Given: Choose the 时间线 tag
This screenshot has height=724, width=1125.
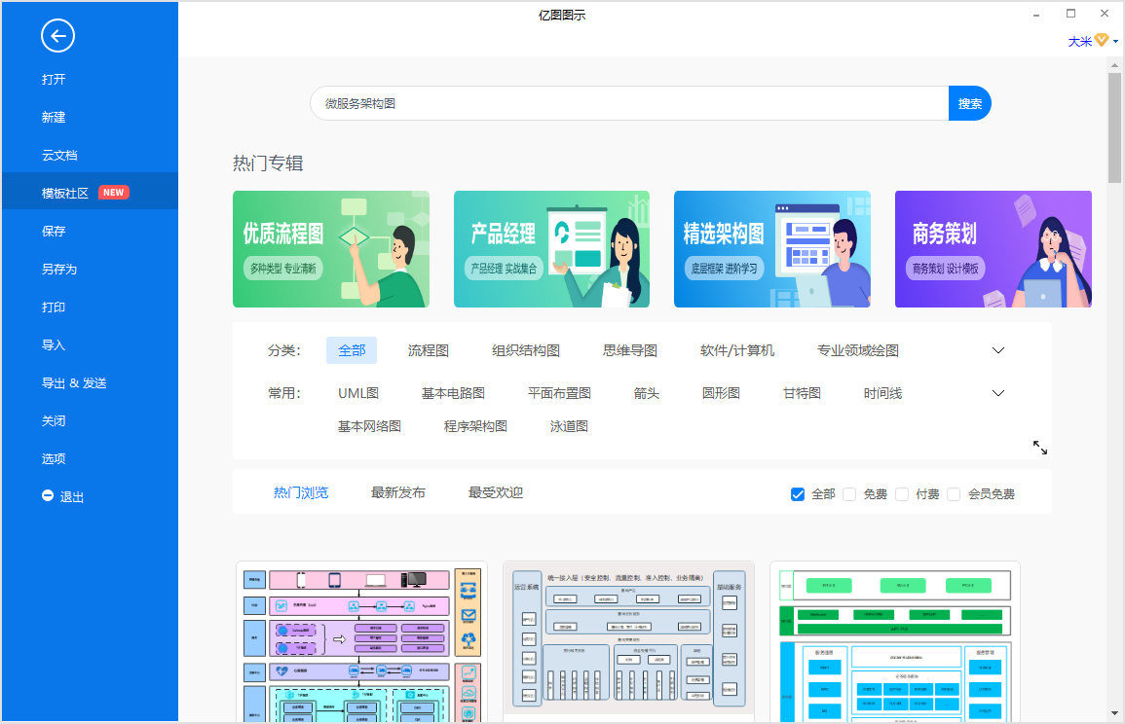Looking at the screenshot, I should click(x=882, y=393).
